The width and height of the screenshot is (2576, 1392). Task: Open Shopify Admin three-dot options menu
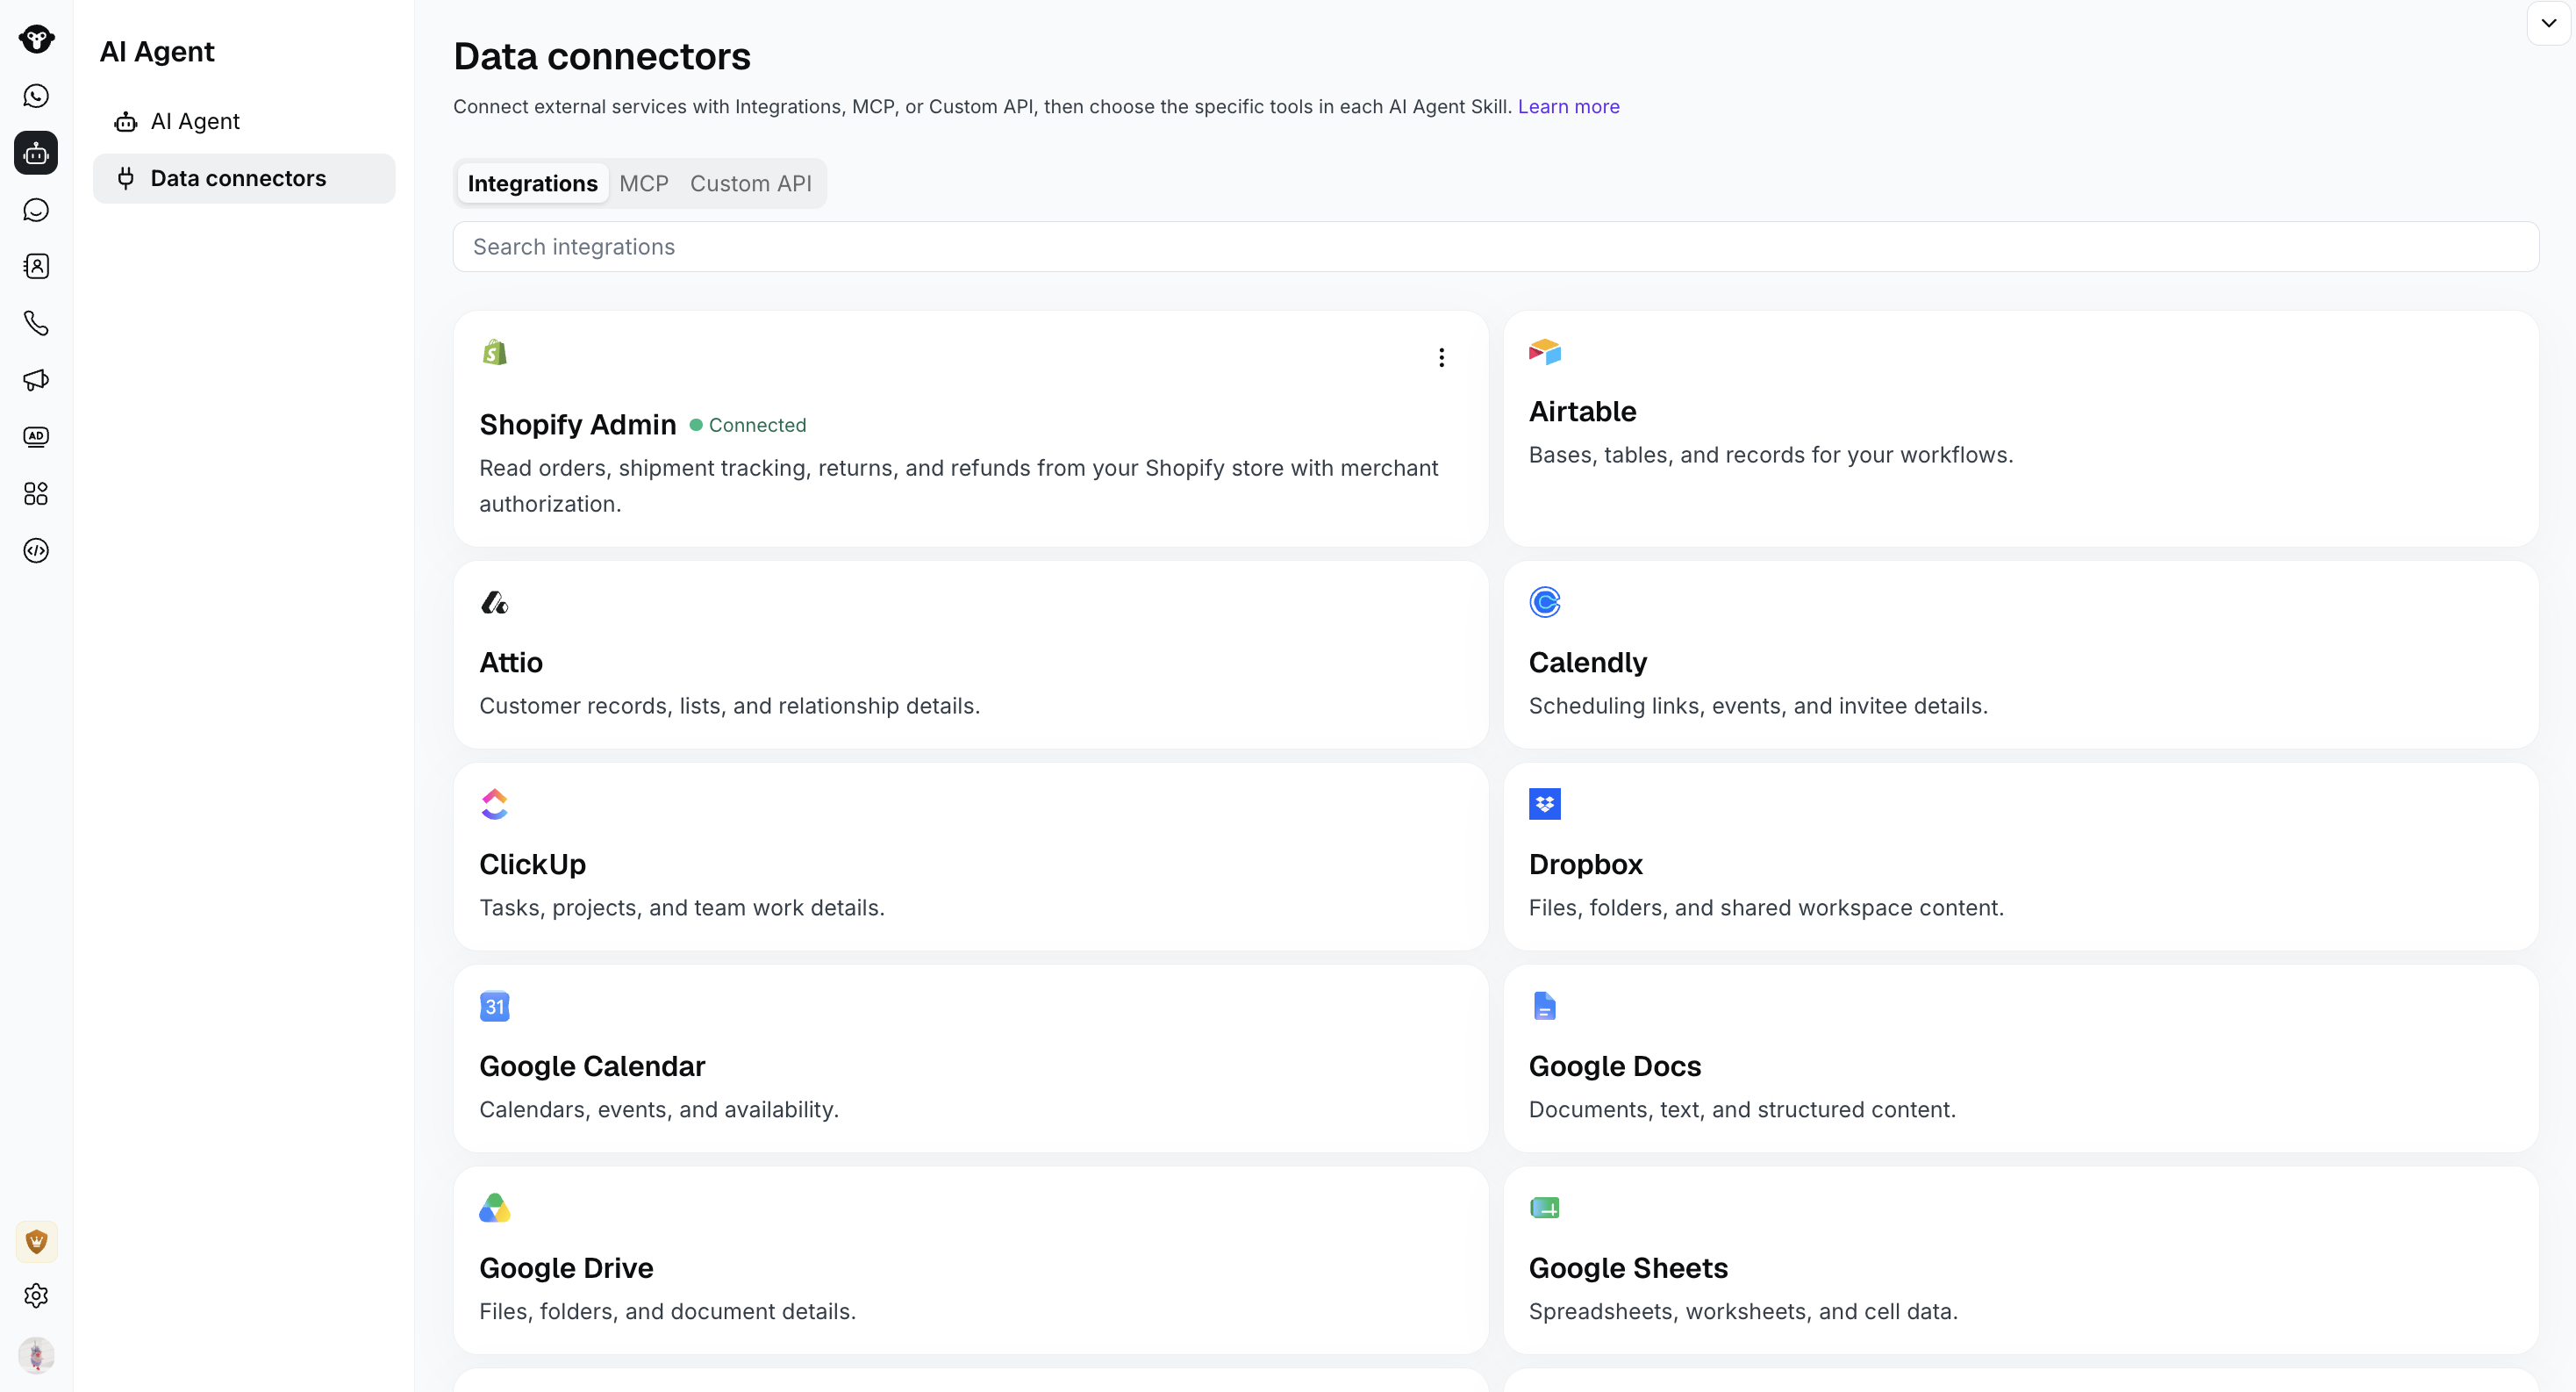tap(1441, 357)
